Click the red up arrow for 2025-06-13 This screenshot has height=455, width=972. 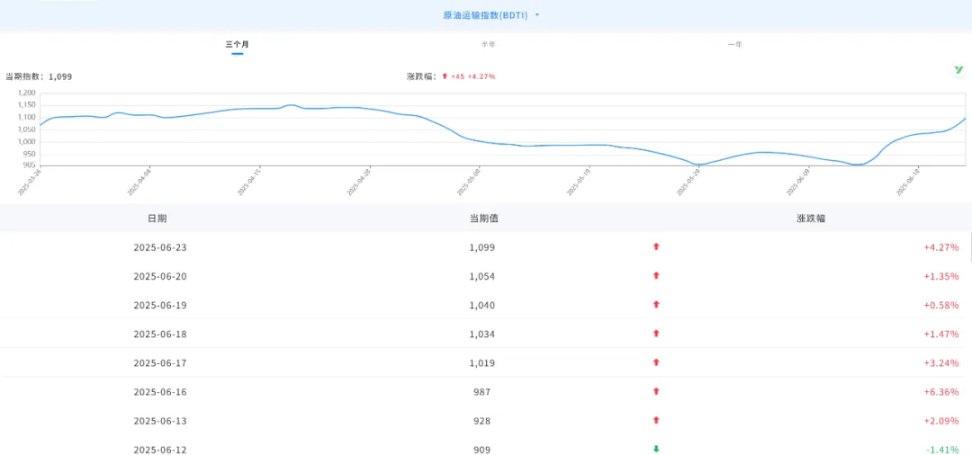tap(656, 420)
